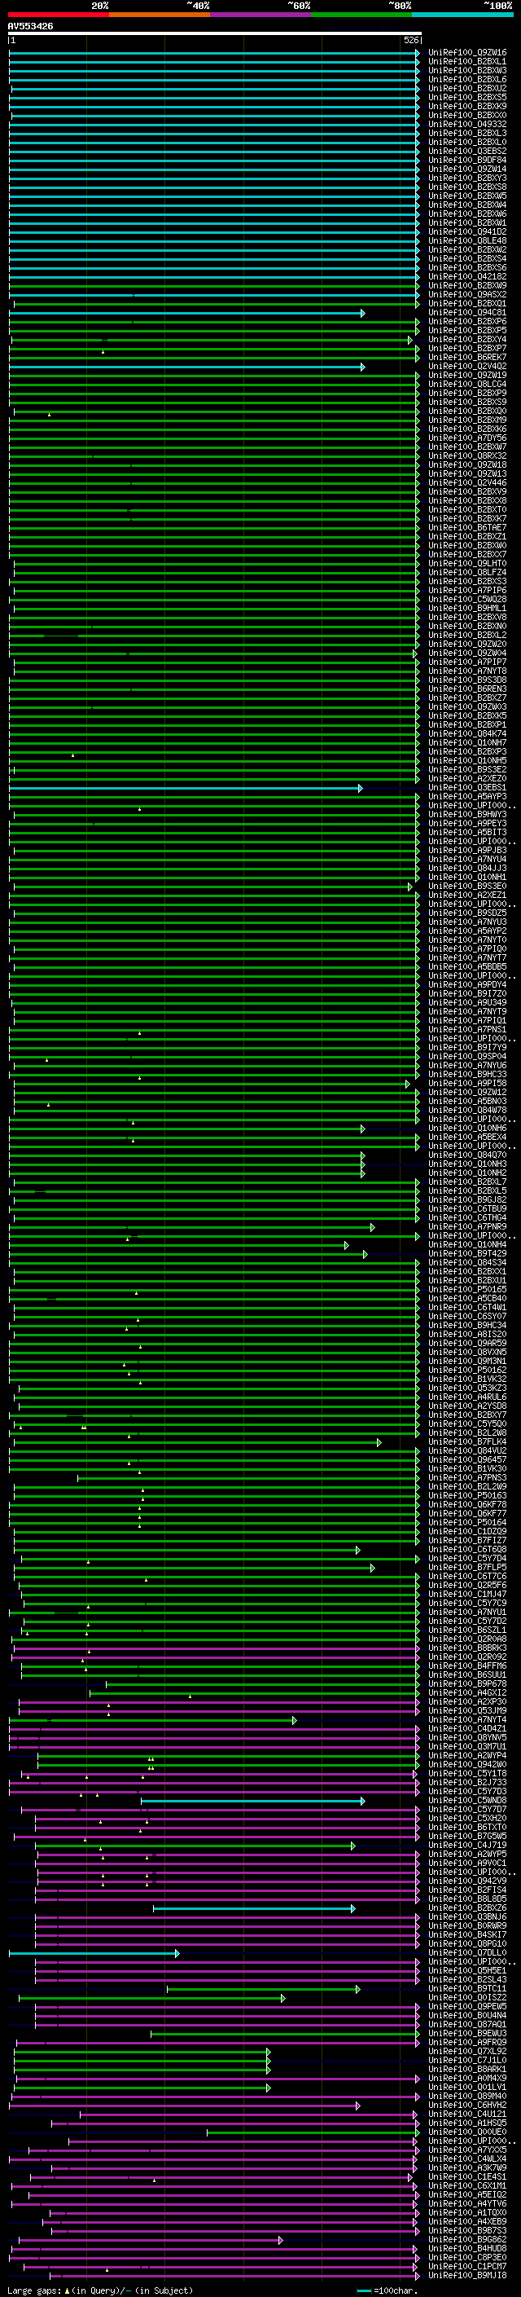
Task: Select hit label UniRef100_Q94C81
Action: pos(467,313)
